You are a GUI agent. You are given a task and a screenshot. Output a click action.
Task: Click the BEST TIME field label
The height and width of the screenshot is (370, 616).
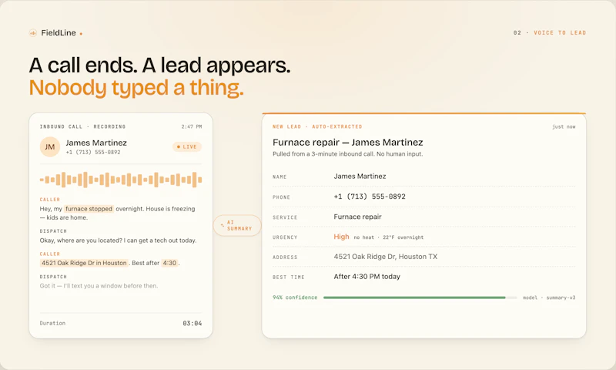[x=288, y=277]
